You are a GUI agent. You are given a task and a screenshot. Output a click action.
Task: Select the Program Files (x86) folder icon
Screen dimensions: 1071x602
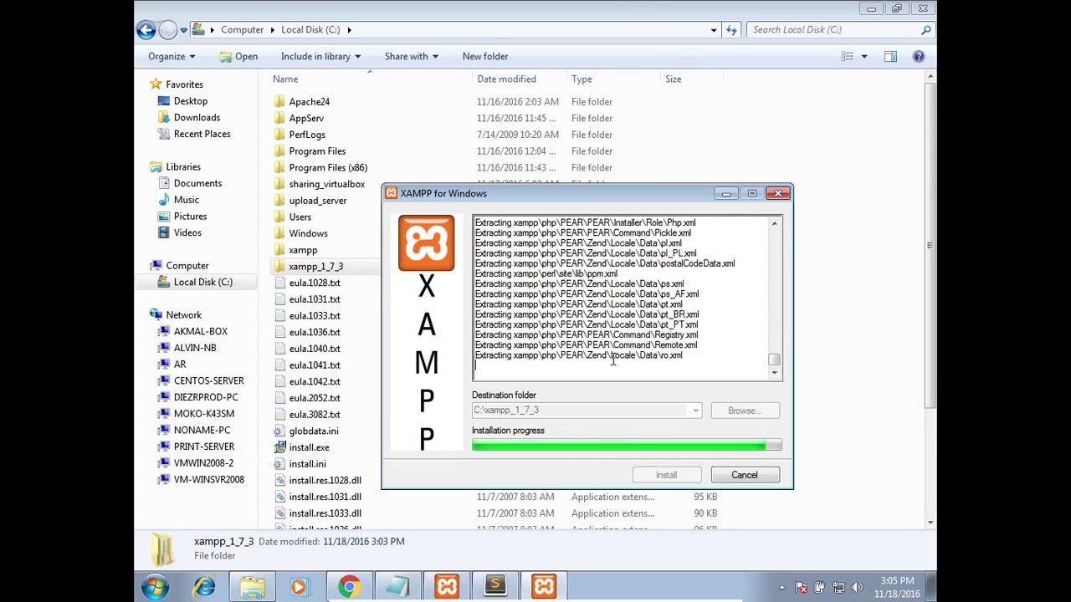click(279, 167)
